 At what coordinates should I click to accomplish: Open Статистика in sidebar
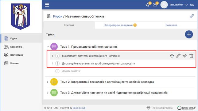point(21,55)
